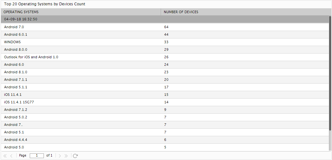Select the Outlook for iOS and Android 1.0 row
This screenshot has width=332, height=160.
coord(165,57)
